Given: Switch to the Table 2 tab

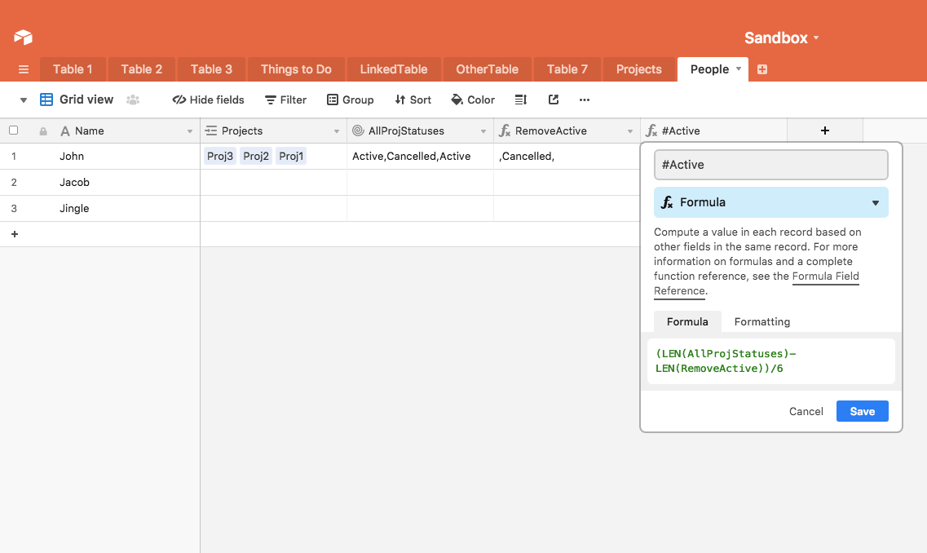Looking at the screenshot, I should coord(141,69).
